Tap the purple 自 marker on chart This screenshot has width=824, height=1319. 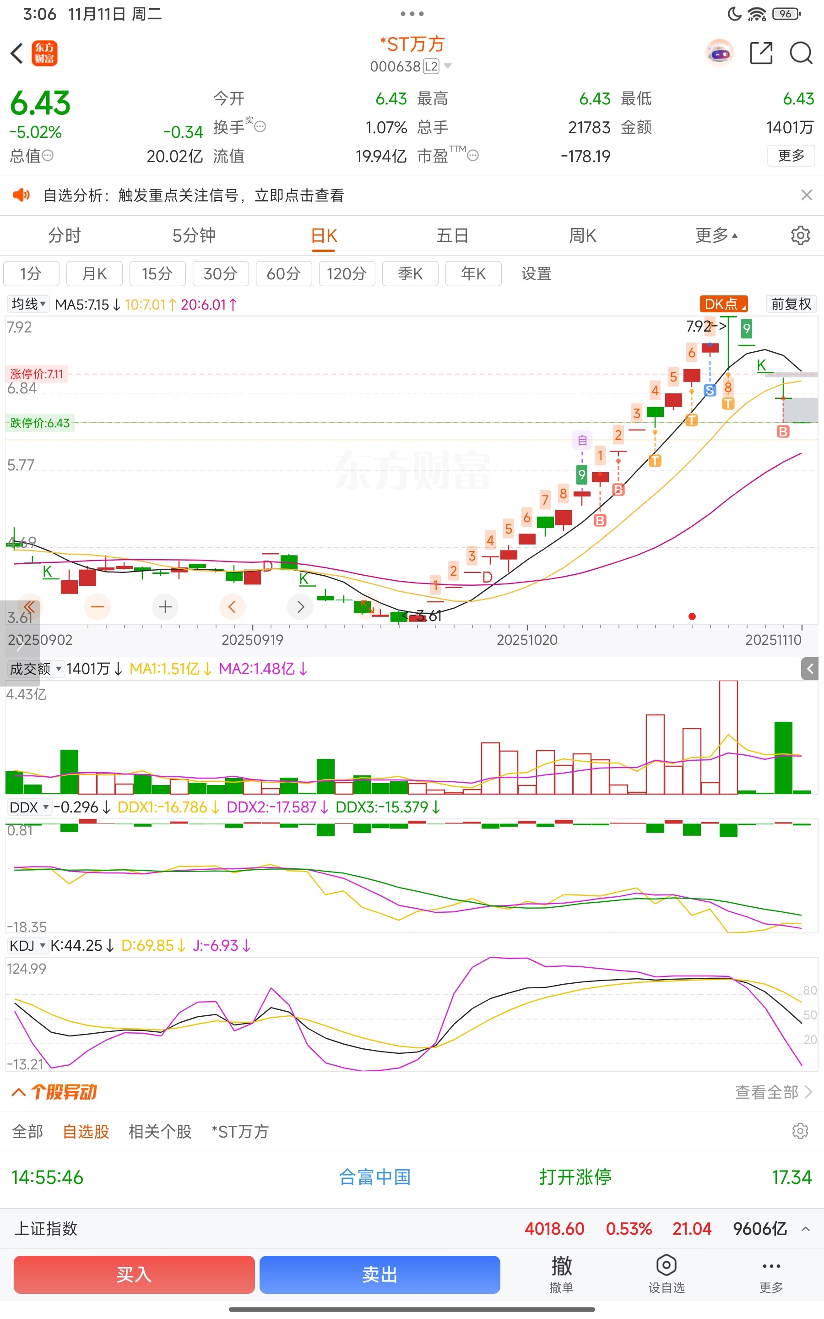(x=582, y=440)
